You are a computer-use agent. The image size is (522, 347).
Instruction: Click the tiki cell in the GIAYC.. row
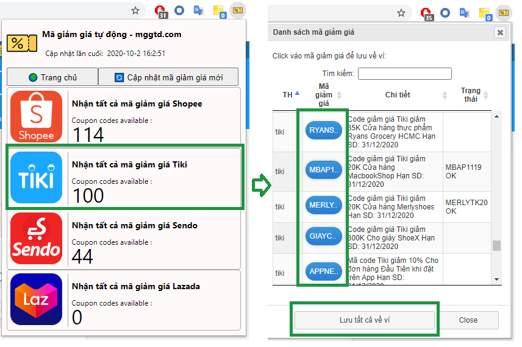click(x=280, y=237)
